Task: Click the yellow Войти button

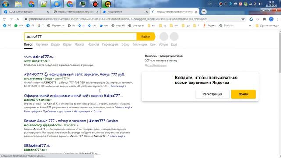Action: pos(243,94)
